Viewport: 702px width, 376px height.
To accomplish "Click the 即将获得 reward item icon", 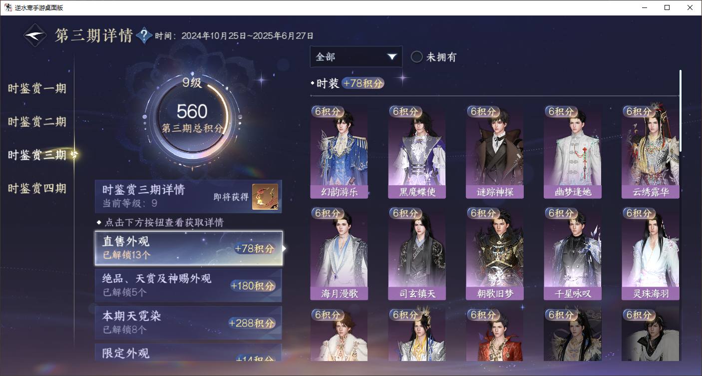I will coord(265,197).
